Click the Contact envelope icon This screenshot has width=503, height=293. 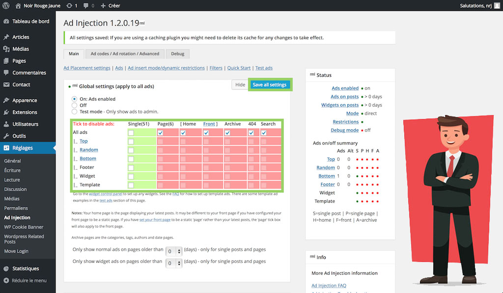[x=6, y=85]
